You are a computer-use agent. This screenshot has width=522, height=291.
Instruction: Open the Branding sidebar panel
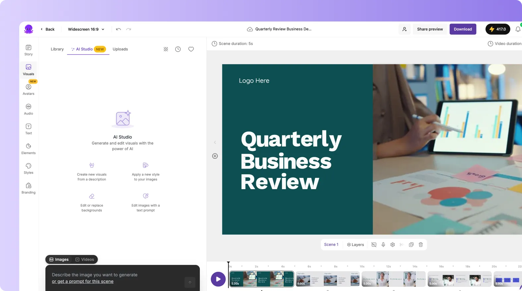[29, 188]
